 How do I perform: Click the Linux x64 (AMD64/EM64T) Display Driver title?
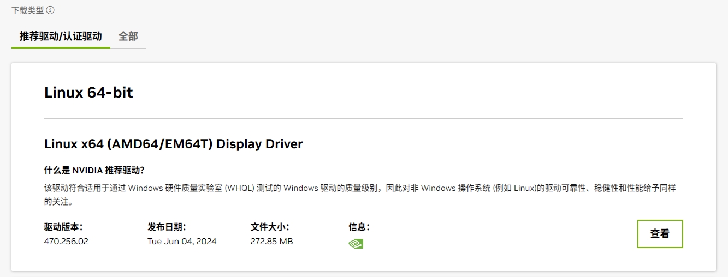pyautogui.click(x=173, y=144)
